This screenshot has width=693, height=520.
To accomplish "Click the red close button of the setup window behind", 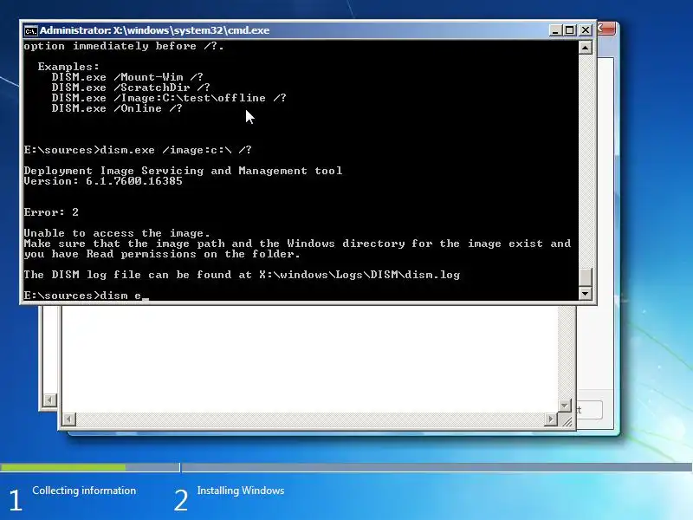I will point(606,29).
